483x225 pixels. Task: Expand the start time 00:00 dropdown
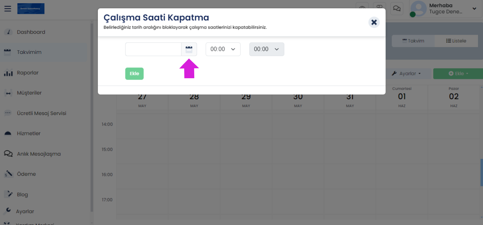pos(223,49)
